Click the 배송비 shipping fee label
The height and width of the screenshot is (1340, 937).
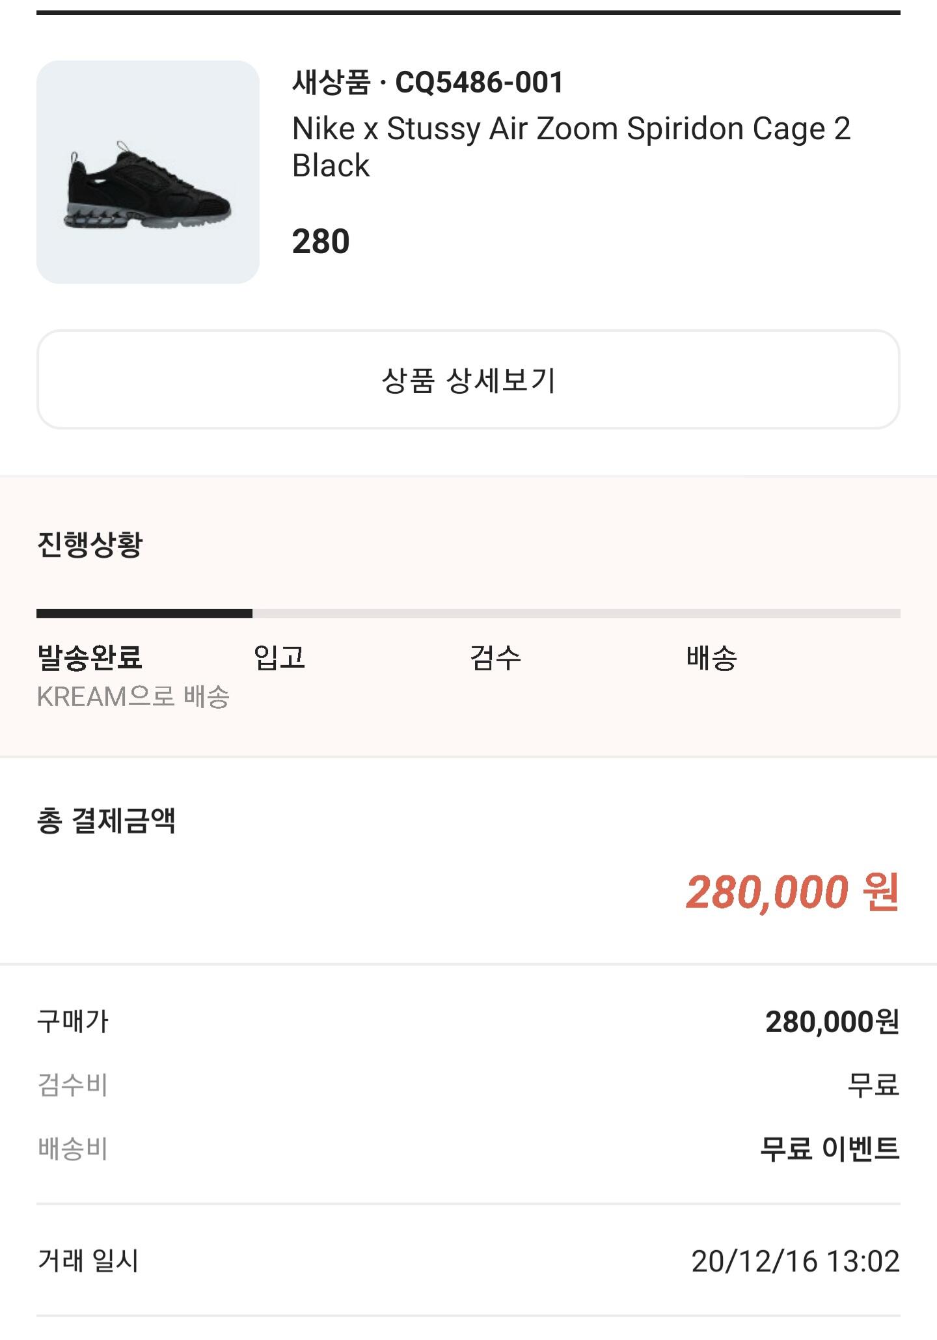(73, 1149)
